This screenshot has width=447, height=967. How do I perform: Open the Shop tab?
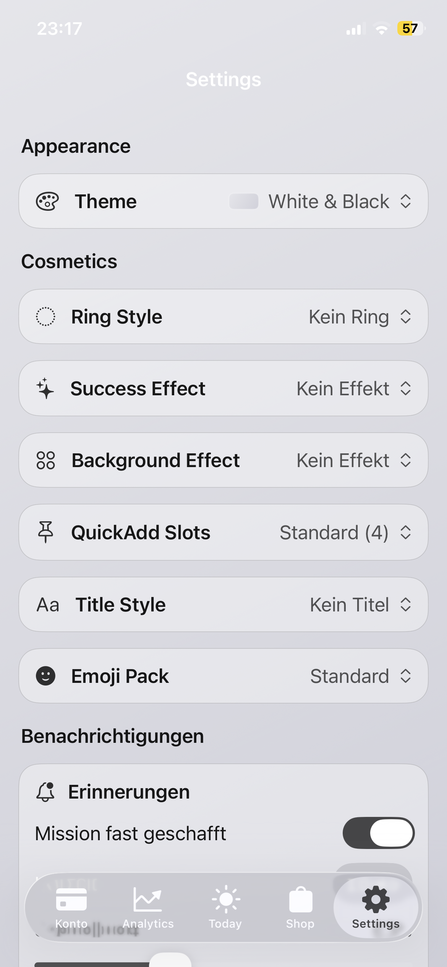[300, 907]
